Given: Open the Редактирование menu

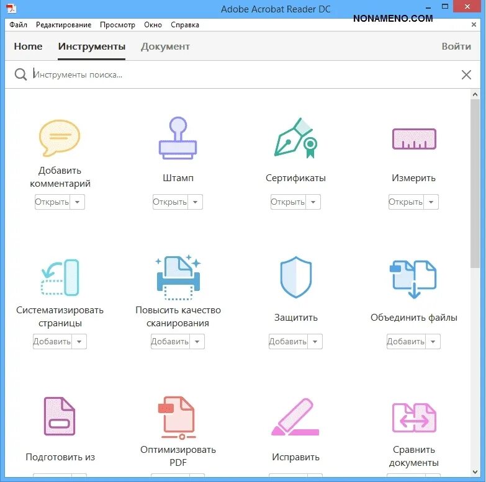Looking at the screenshot, I should (x=63, y=25).
